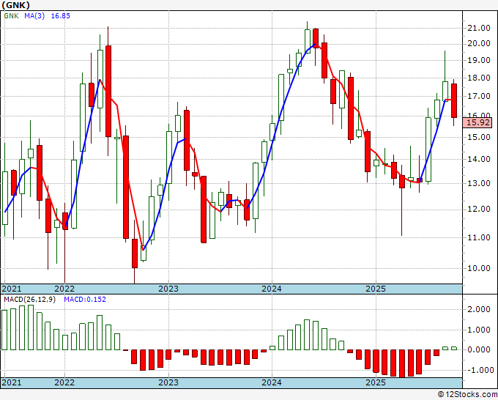Click the 20.00 price axis label
Viewport: 498px width, 400px height.
(479, 43)
